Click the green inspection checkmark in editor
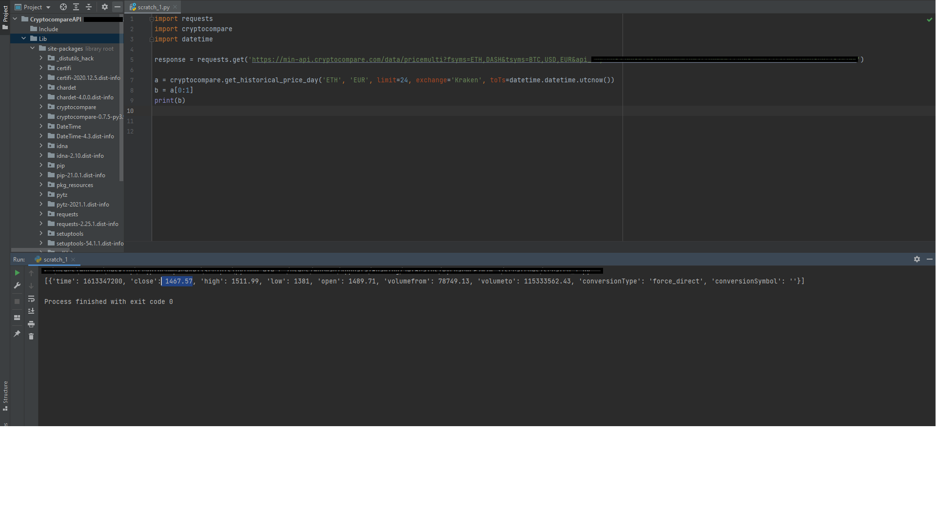Image resolution: width=936 pixels, height=526 pixels. (x=930, y=19)
